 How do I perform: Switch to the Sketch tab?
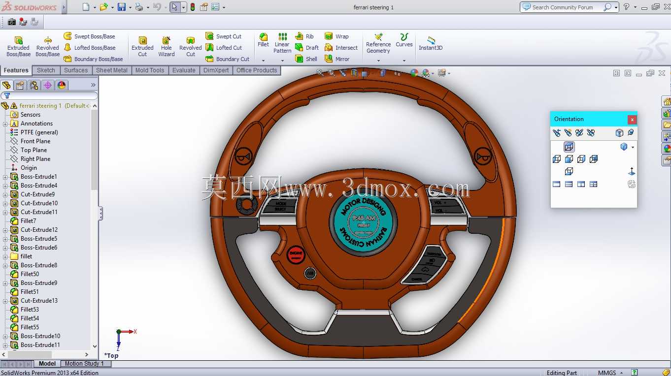pos(46,70)
